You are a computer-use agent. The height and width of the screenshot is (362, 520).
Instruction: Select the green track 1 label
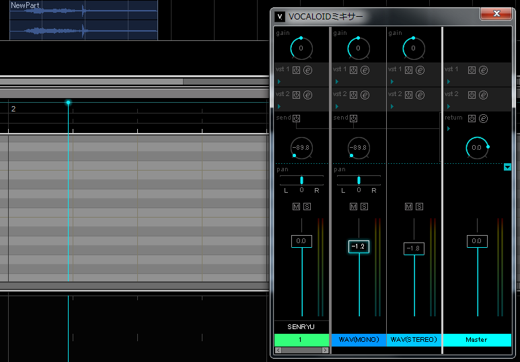(x=301, y=340)
